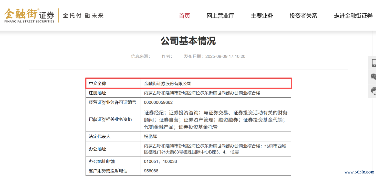The width and height of the screenshot is (376, 176).
Task: Click the hotline number 956088
Action: point(151,171)
